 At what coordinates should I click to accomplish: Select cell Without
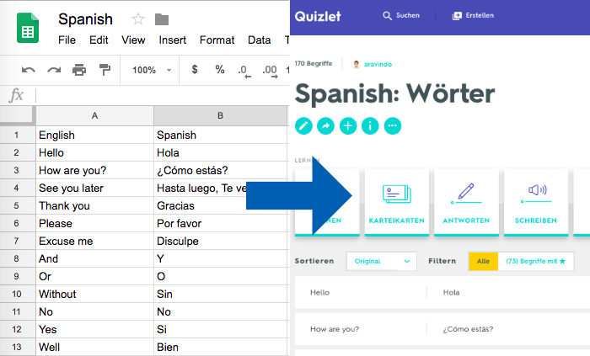pyautogui.click(x=94, y=294)
